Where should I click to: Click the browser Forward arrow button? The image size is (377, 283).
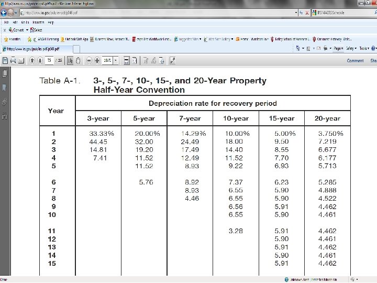(x=10, y=13)
